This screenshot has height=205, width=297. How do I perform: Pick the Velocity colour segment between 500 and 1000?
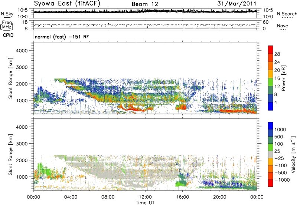coord(271,133)
